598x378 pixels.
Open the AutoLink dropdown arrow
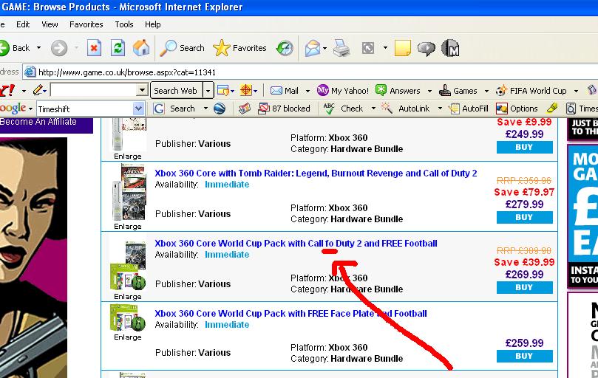point(440,109)
